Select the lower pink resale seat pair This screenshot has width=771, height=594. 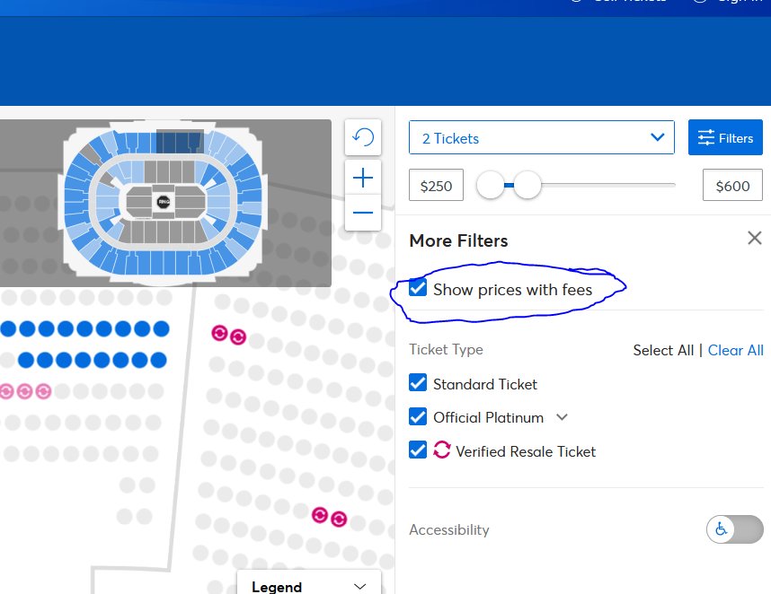(x=330, y=517)
